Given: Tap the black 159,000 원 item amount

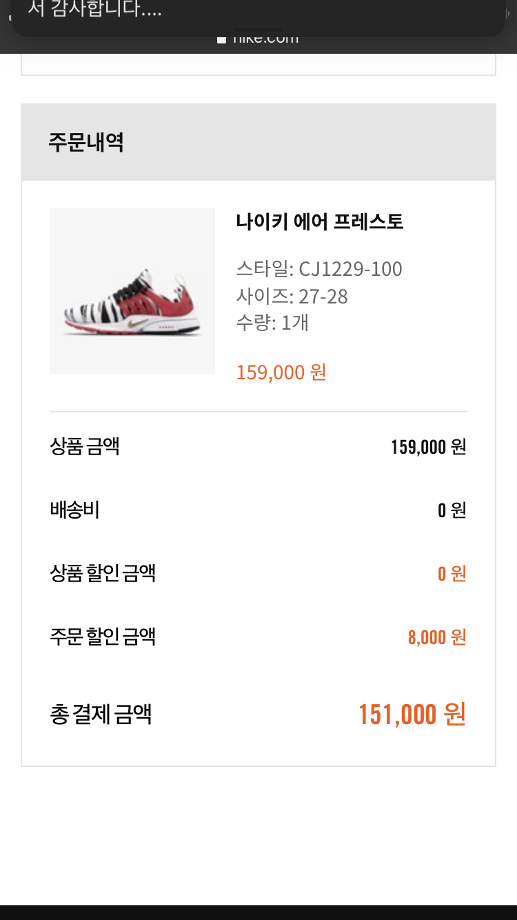Looking at the screenshot, I should (428, 447).
